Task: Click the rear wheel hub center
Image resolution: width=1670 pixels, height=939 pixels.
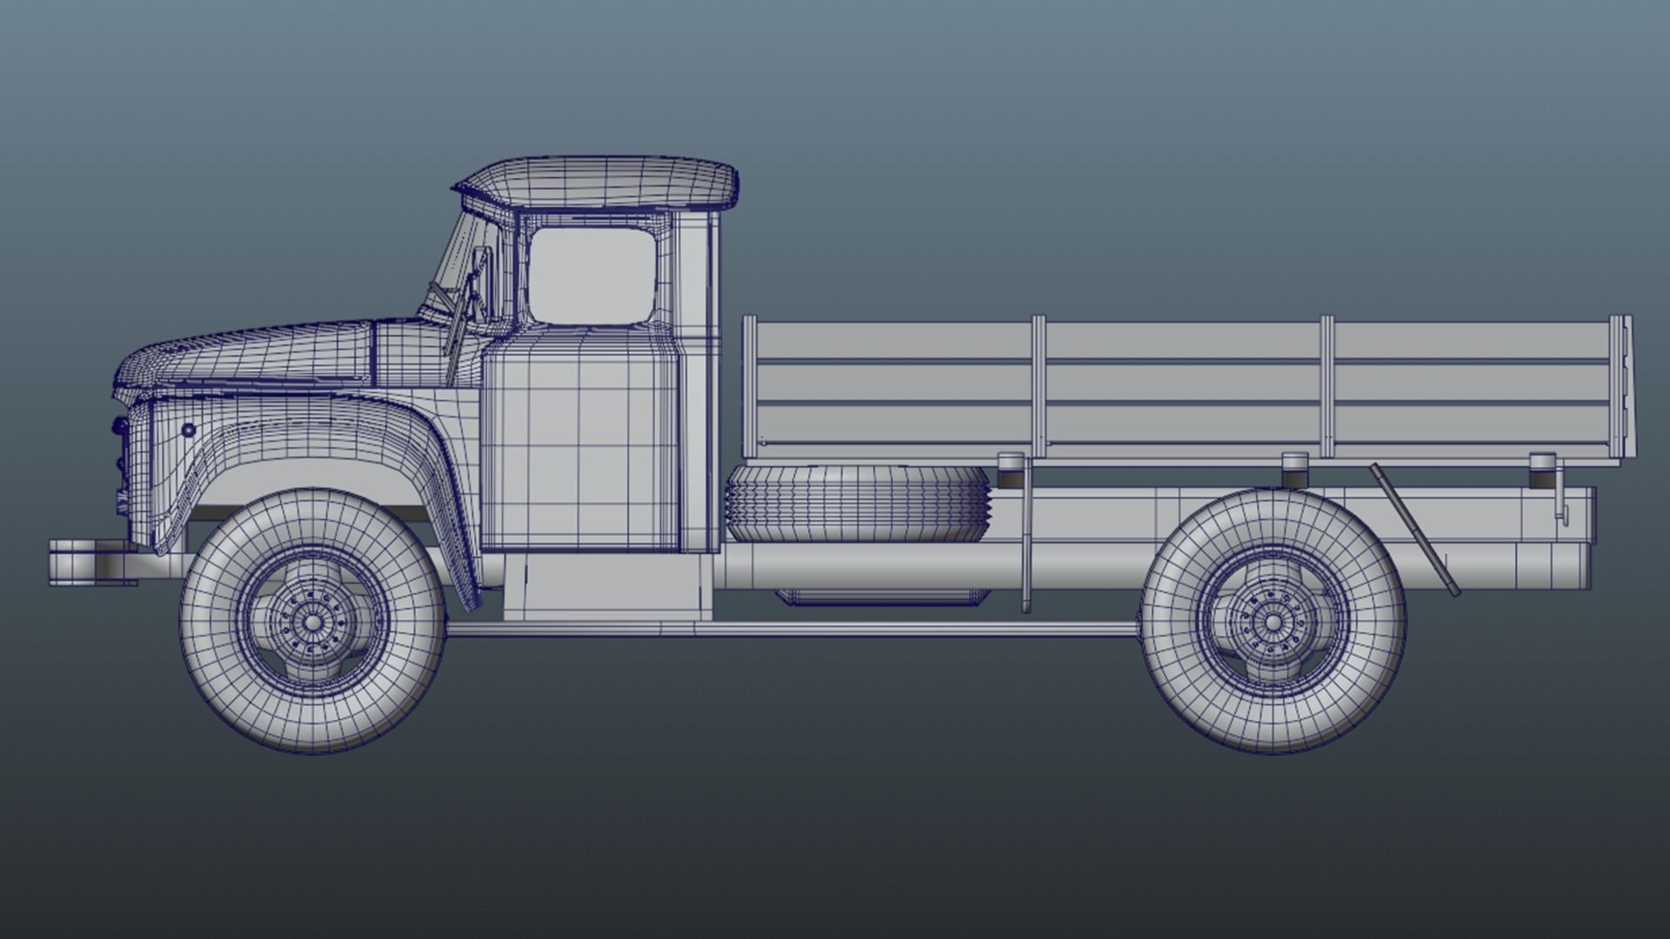Action: pos(1273,622)
